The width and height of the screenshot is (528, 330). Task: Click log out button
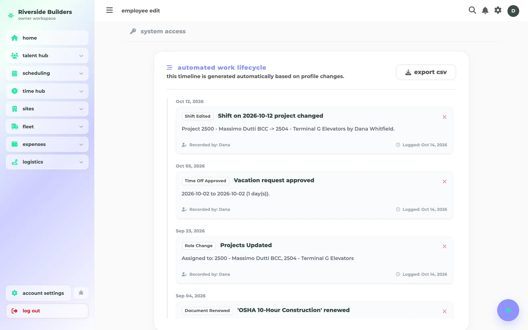point(47,311)
